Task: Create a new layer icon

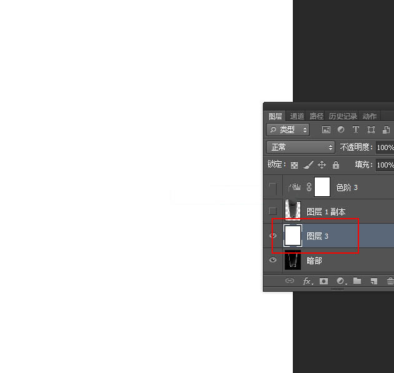Action: click(374, 281)
